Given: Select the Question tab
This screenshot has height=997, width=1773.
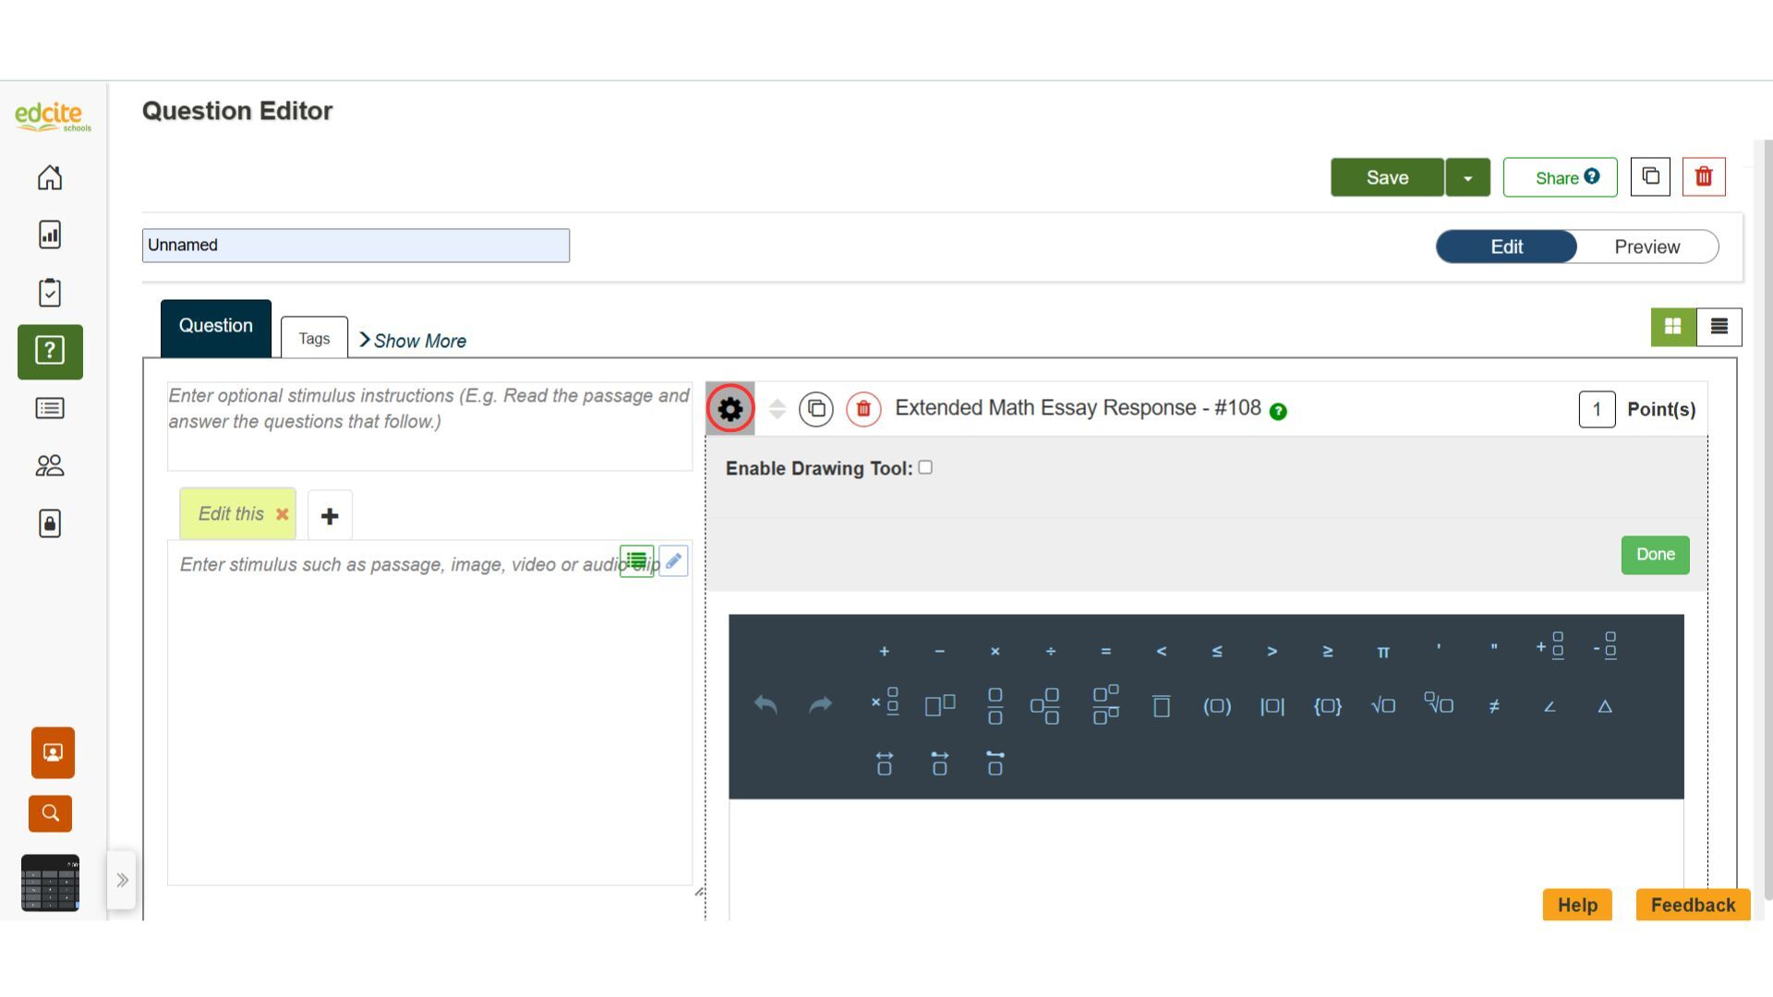Looking at the screenshot, I should [215, 327].
